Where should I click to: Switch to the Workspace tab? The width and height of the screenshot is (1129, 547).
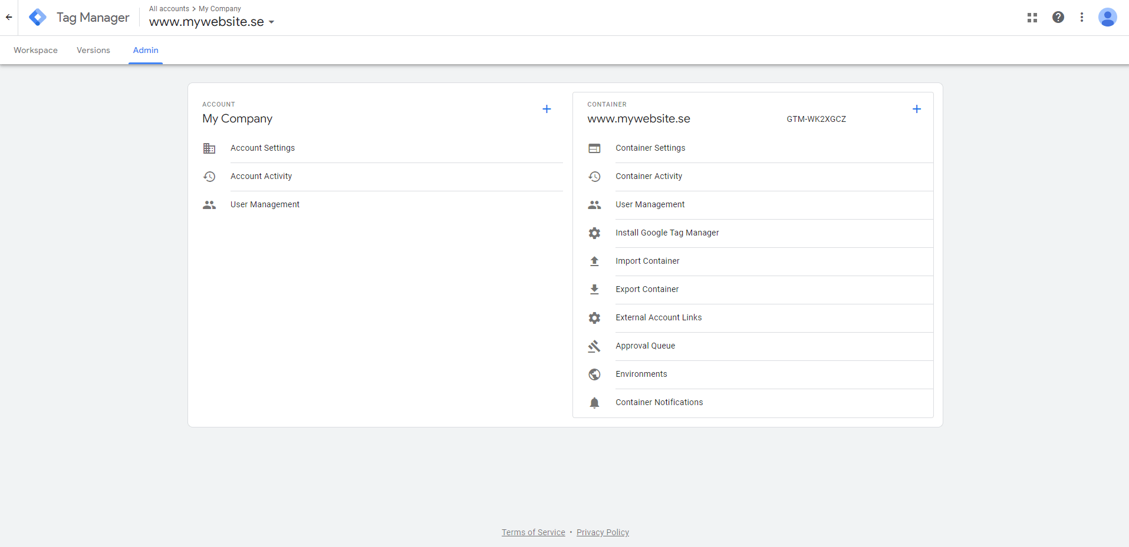[36, 50]
